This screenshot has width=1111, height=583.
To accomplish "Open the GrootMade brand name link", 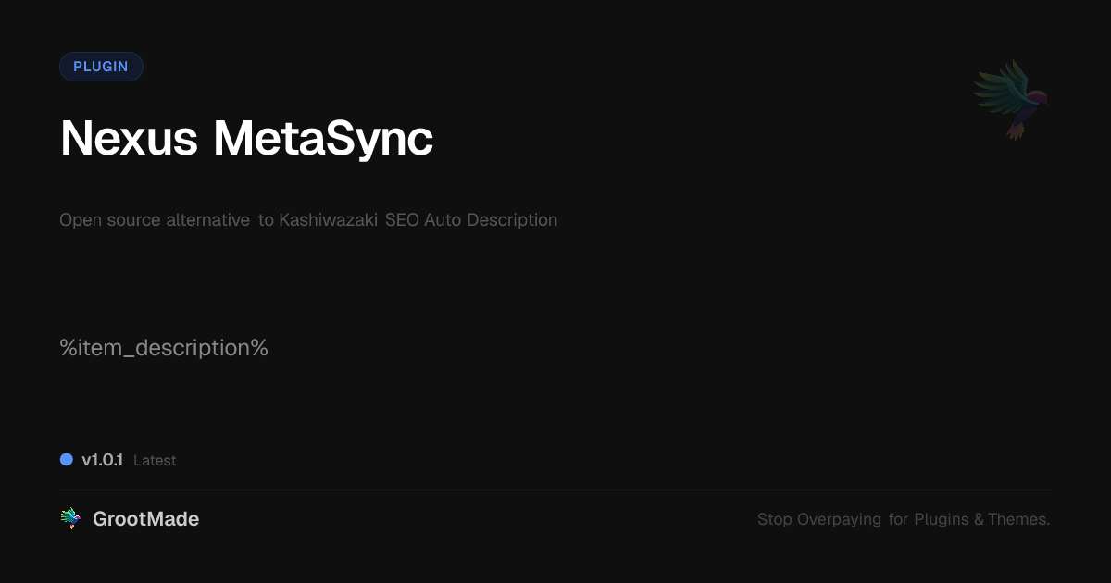I will (x=145, y=519).
